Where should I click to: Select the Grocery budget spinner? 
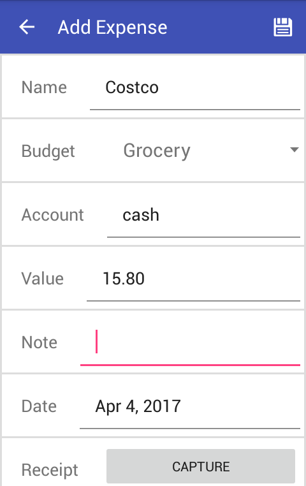pyautogui.click(x=204, y=151)
